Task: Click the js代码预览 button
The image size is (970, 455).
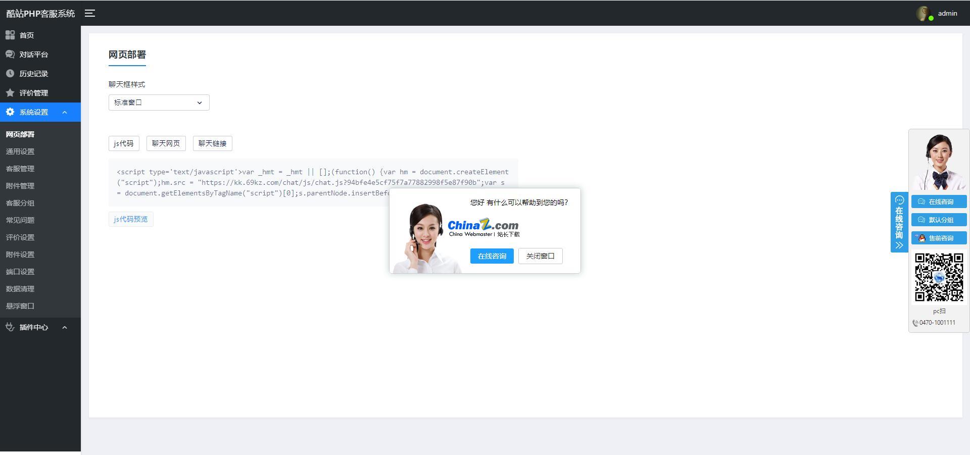Action: pyautogui.click(x=130, y=219)
